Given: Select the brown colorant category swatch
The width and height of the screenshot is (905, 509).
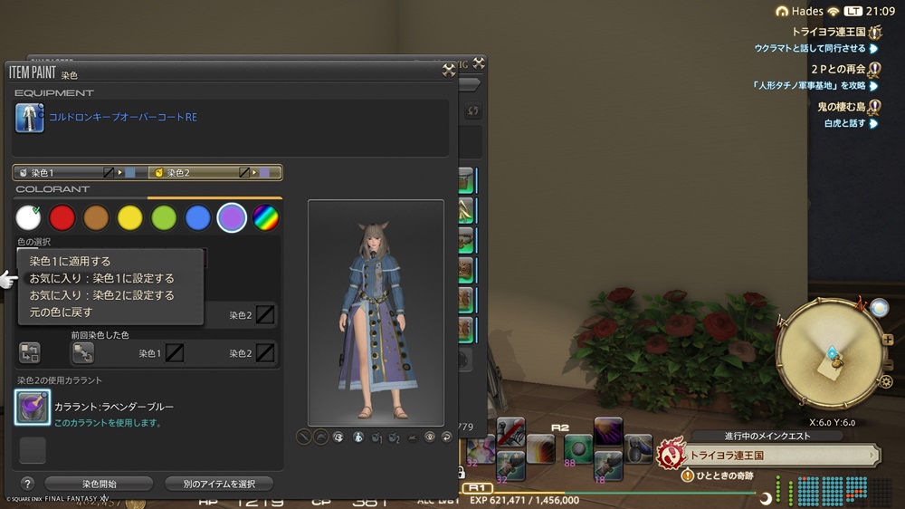Looking at the screenshot, I should (96, 217).
